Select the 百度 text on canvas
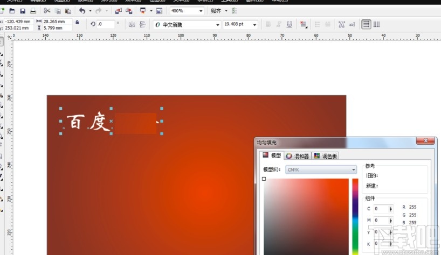This screenshot has height=255, width=441. pyautogui.click(x=88, y=122)
